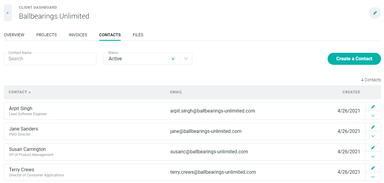Edit Arpit Singh contact with pencil icon
Image resolution: width=384 pixels, height=183 pixels.
(373, 107)
